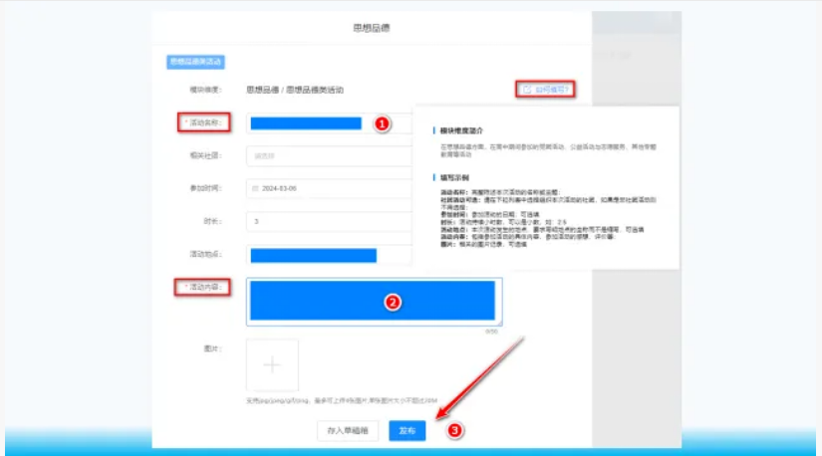Click the 模块维度简介 heading in help popup

pos(465,130)
